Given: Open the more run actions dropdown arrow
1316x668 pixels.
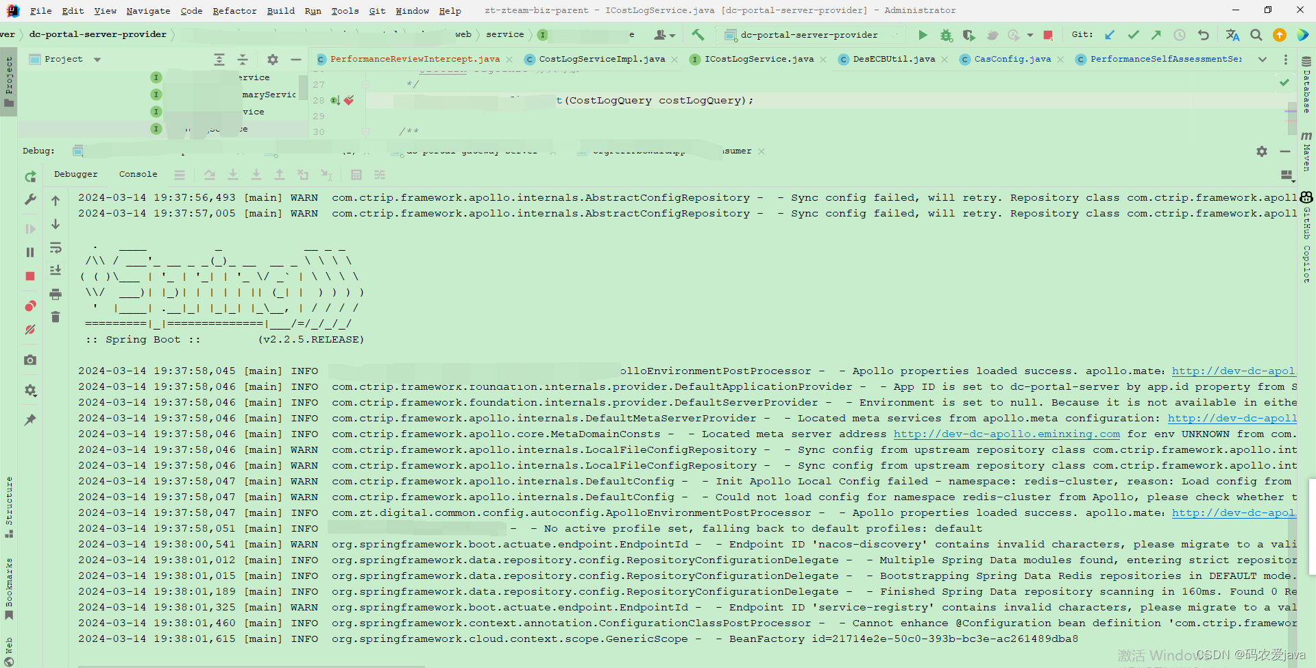Looking at the screenshot, I should [x=1030, y=35].
